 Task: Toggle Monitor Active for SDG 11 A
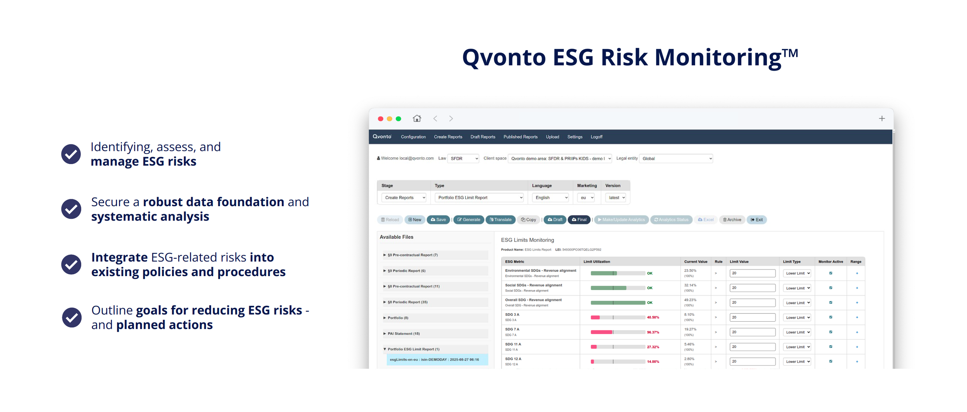pyautogui.click(x=830, y=346)
